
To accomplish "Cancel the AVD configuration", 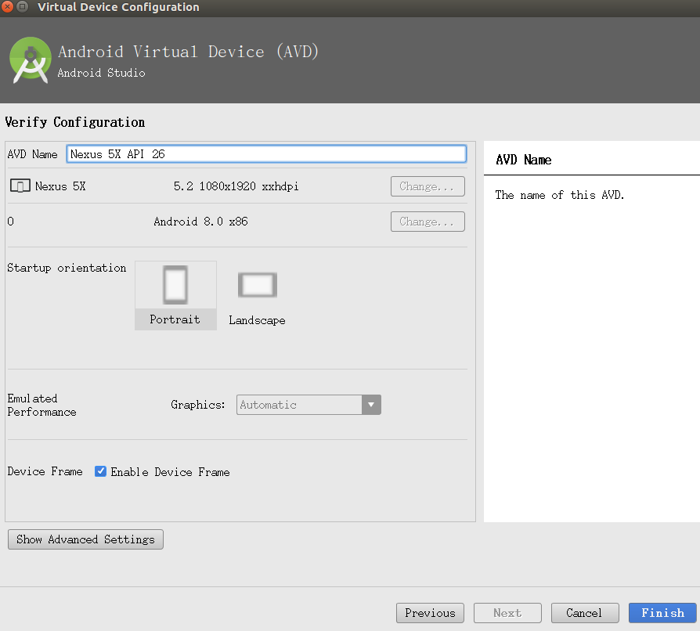I will 585,613.
